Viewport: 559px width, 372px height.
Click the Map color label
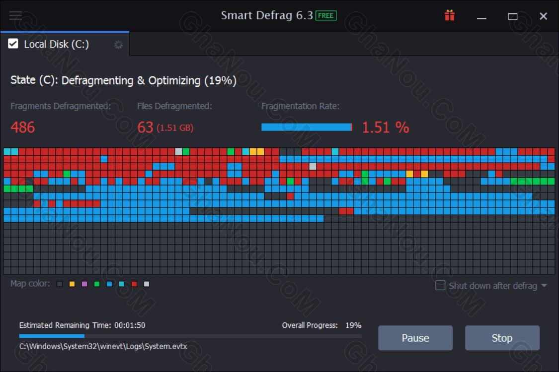click(30, 284)
